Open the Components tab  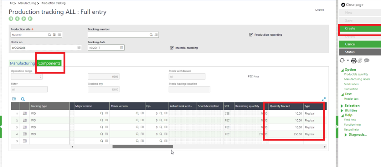49,64
